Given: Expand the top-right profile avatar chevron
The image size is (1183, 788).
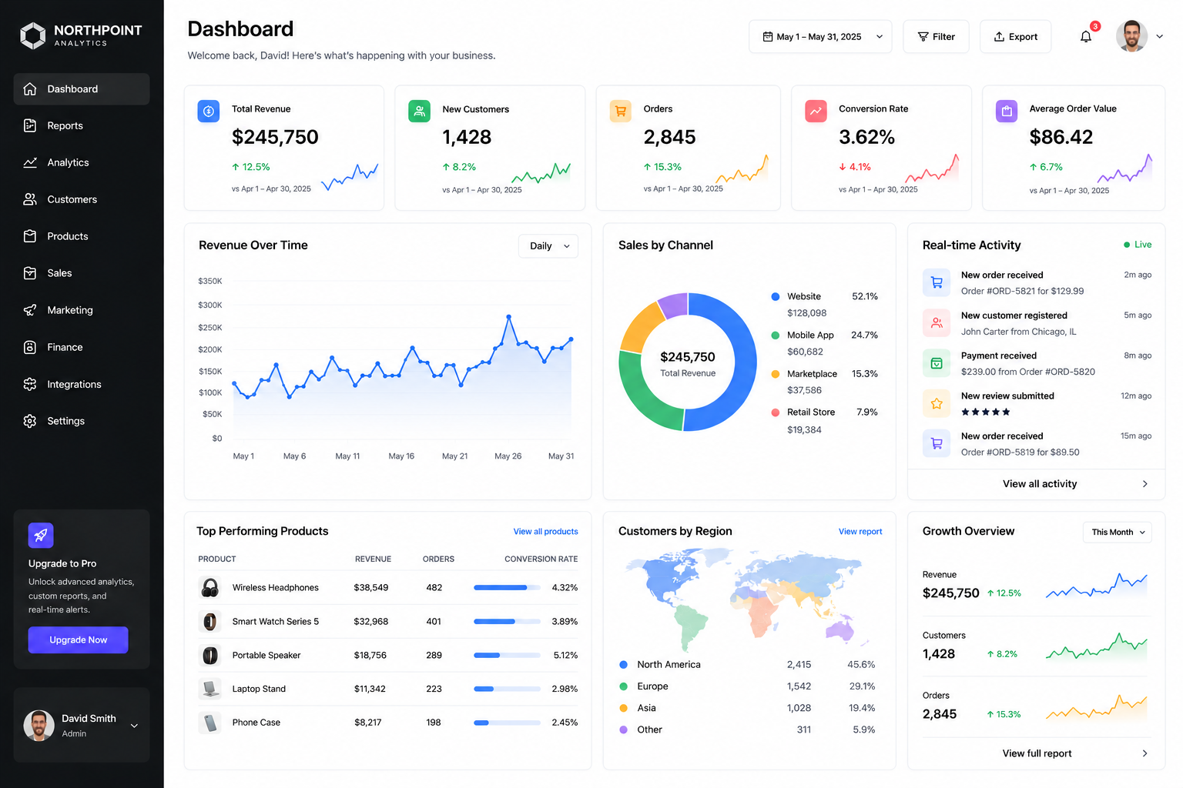Looking at the screenshot, I should 1159,36.
